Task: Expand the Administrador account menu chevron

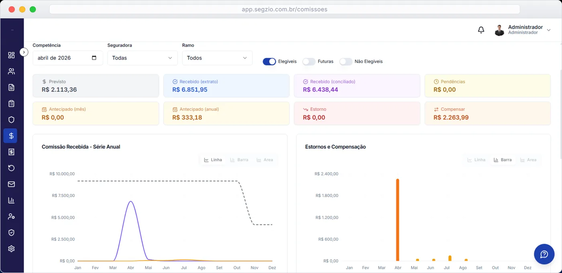Action: coord(549,30)
